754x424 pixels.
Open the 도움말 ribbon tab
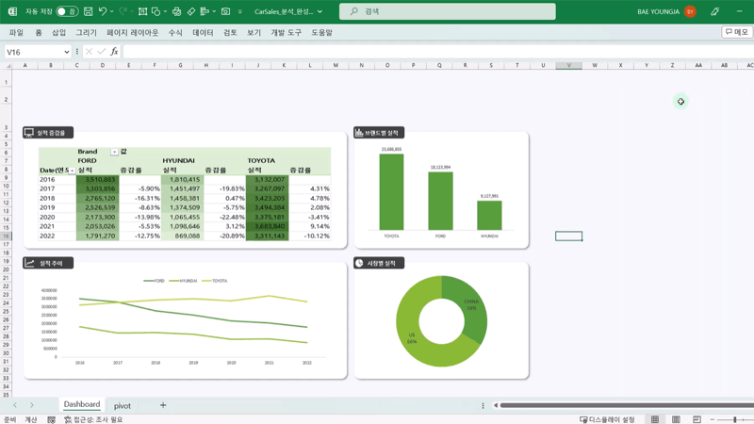coord(321,32)
